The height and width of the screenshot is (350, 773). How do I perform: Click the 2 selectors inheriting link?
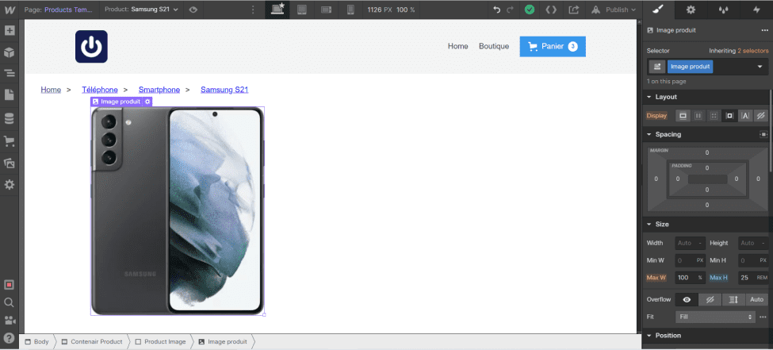752,50
